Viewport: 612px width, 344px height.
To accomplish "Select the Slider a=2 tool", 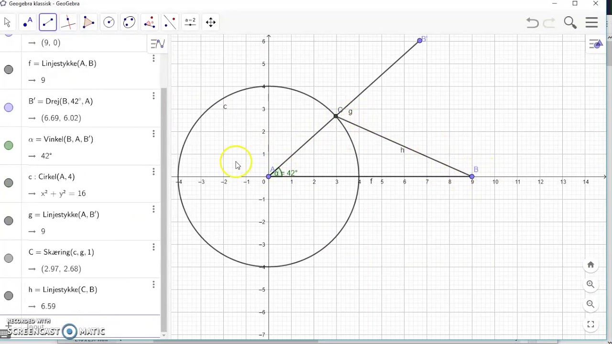I will (190, 22).
